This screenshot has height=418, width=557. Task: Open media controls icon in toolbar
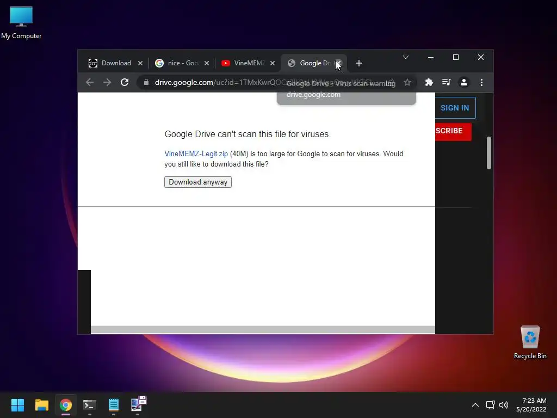pos(447,83)
